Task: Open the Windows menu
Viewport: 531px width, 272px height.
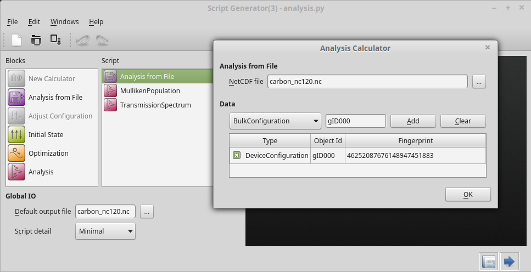Action: pyautogui.click(x=64, y=22)
